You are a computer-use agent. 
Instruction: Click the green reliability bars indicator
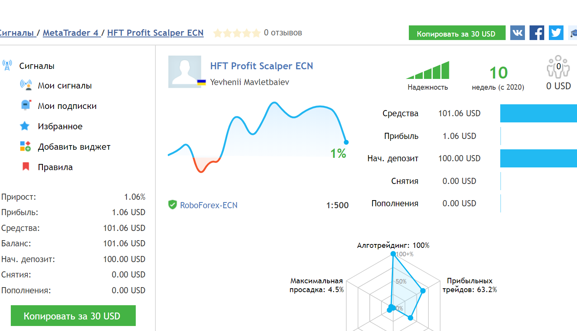(428, 70)
